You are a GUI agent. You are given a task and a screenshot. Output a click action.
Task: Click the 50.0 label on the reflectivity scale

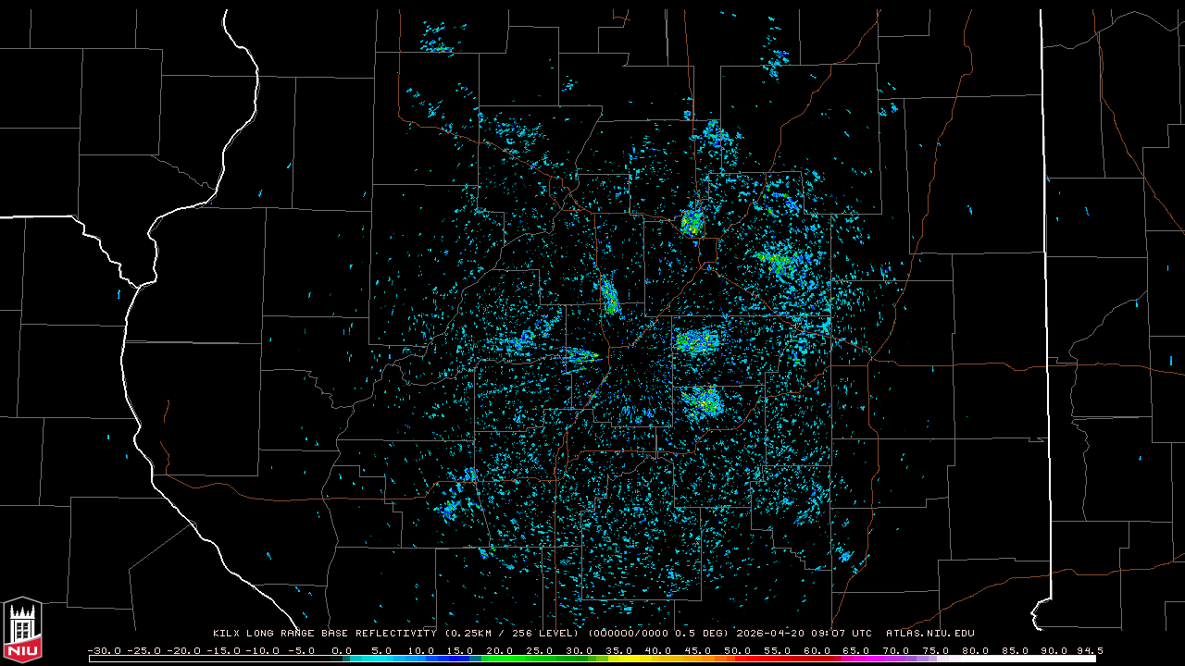[x=737, y=650]
